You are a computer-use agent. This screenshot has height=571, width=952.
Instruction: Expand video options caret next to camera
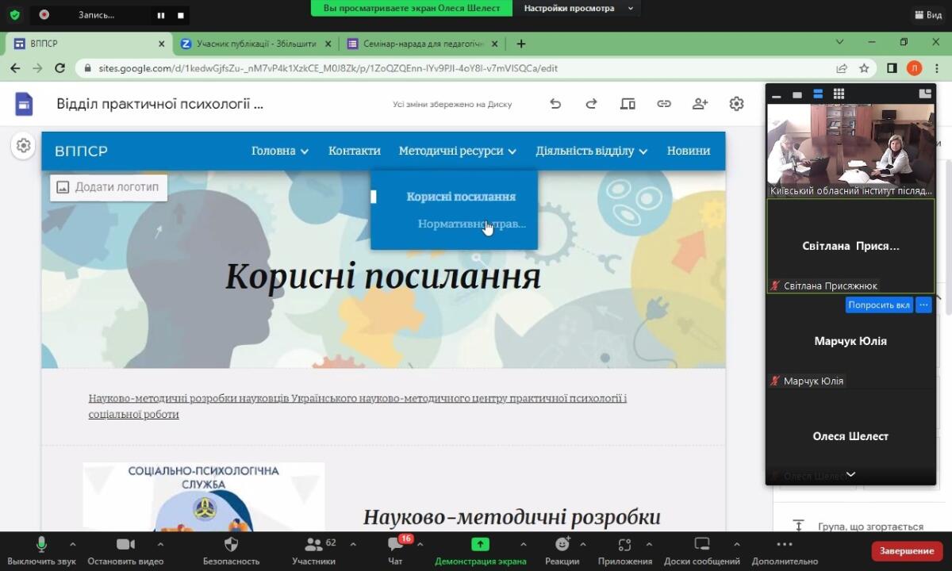(160, 544)
